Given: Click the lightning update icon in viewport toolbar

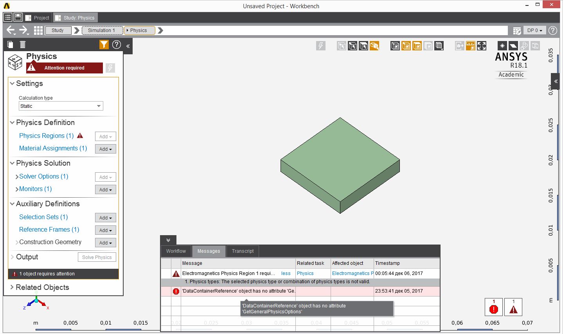Looking at the screenshot, I should point(321,46).
